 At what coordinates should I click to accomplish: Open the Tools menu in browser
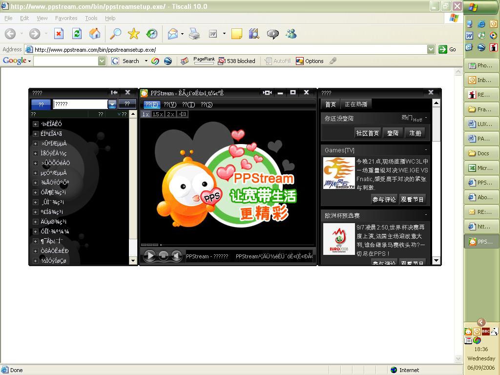coord(91,18)
